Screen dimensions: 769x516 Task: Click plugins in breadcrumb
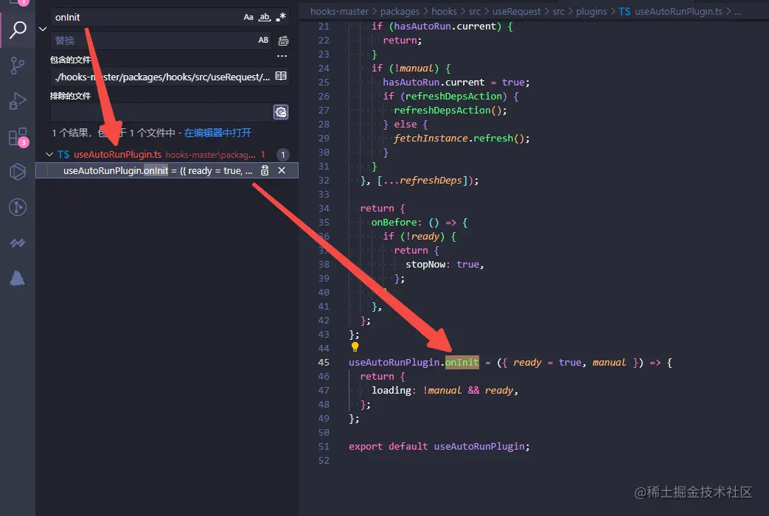591,11
